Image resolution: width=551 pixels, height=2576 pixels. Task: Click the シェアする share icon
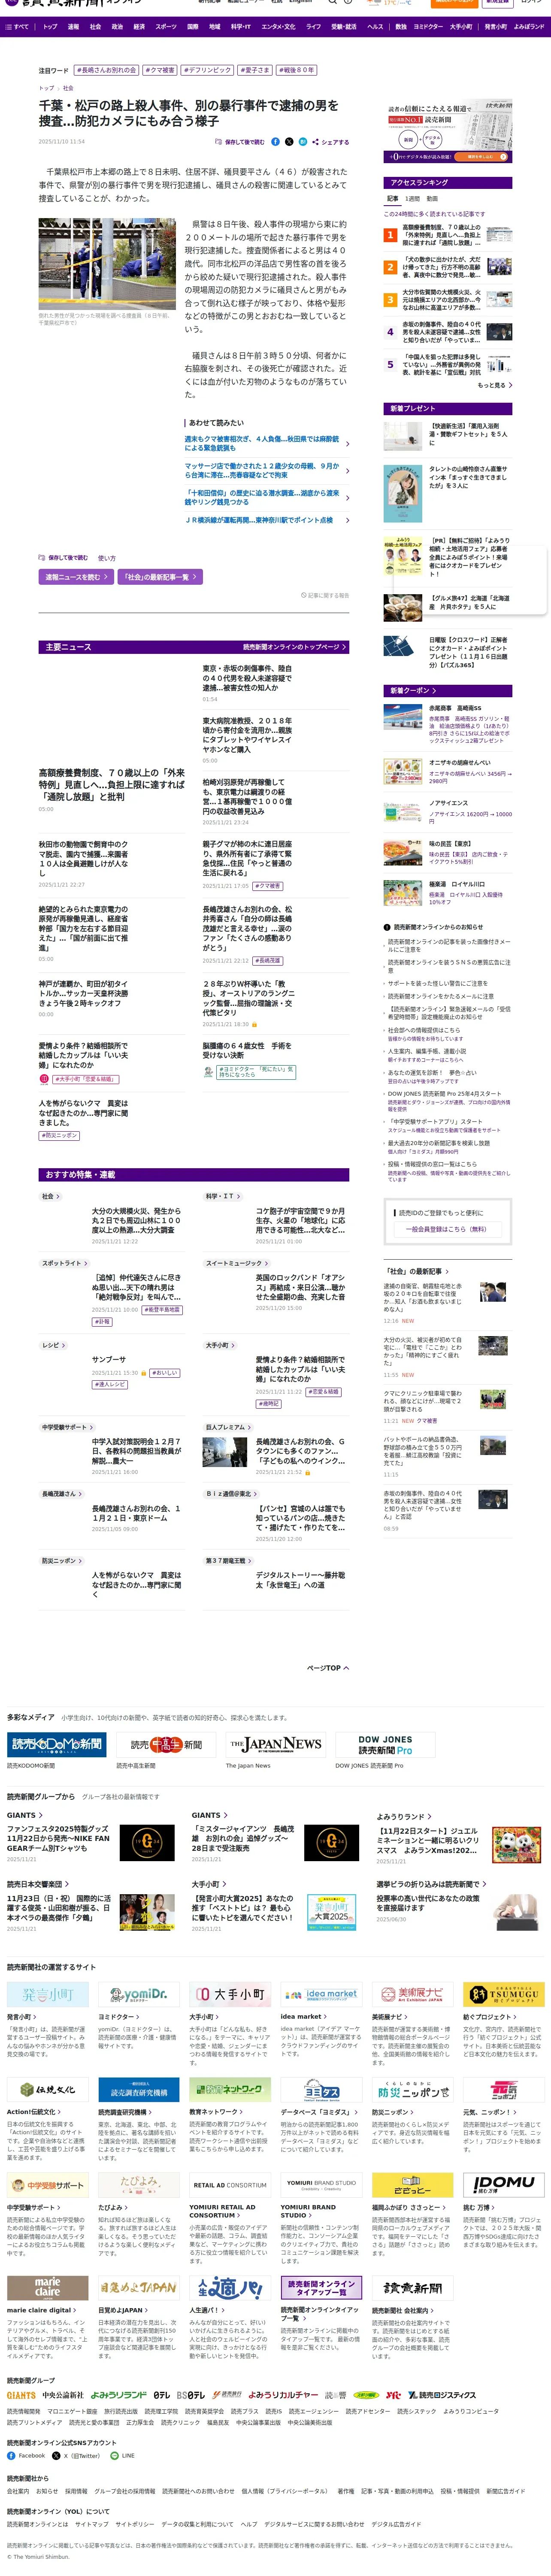(x=330, y=142)
